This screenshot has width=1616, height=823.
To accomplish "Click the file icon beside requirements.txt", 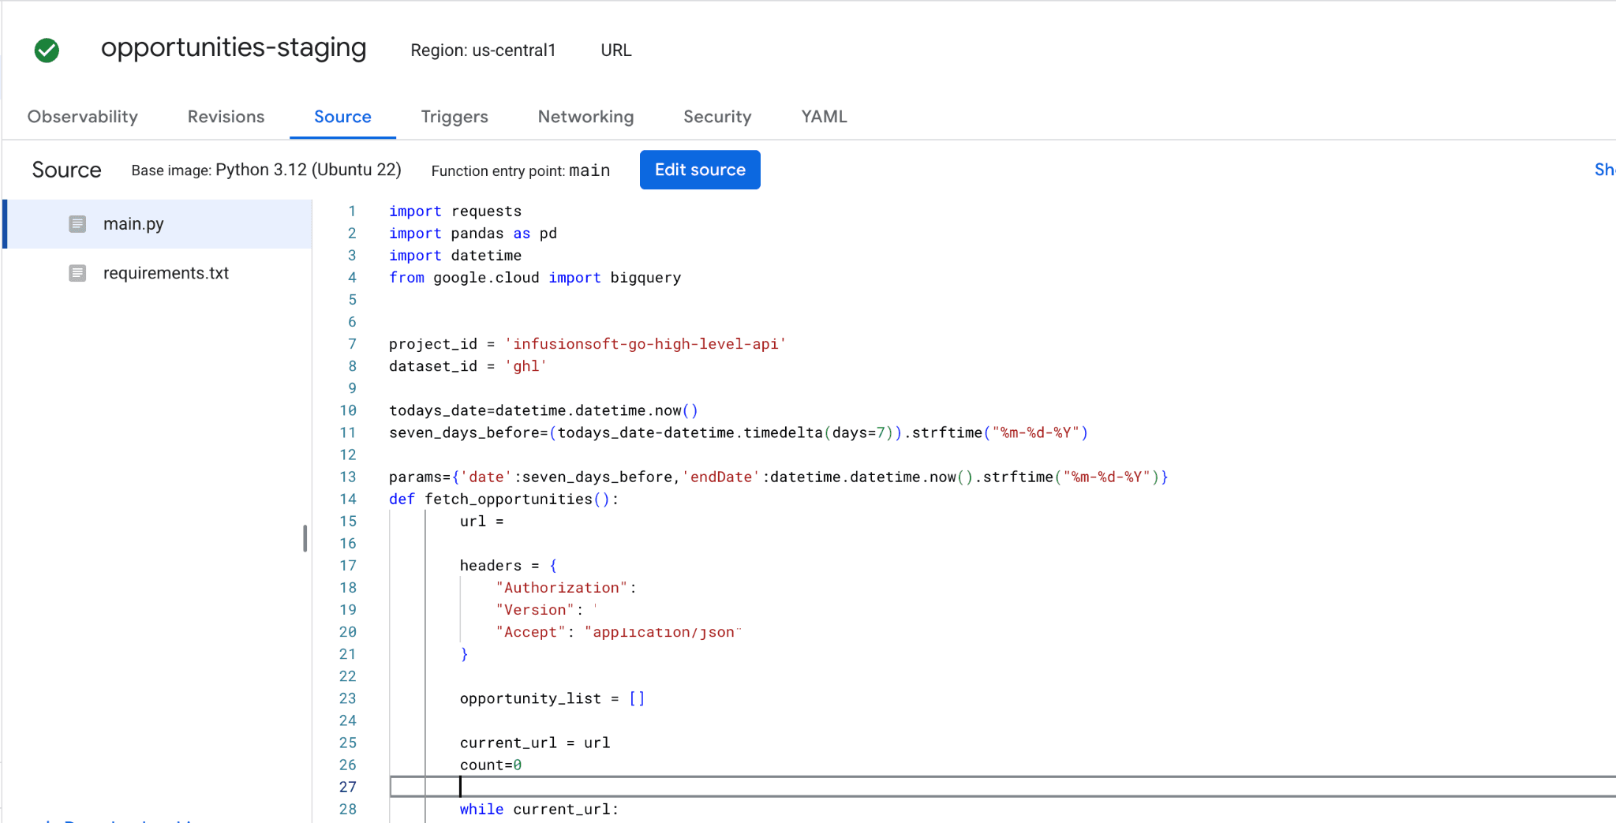I will pos(77,272).
